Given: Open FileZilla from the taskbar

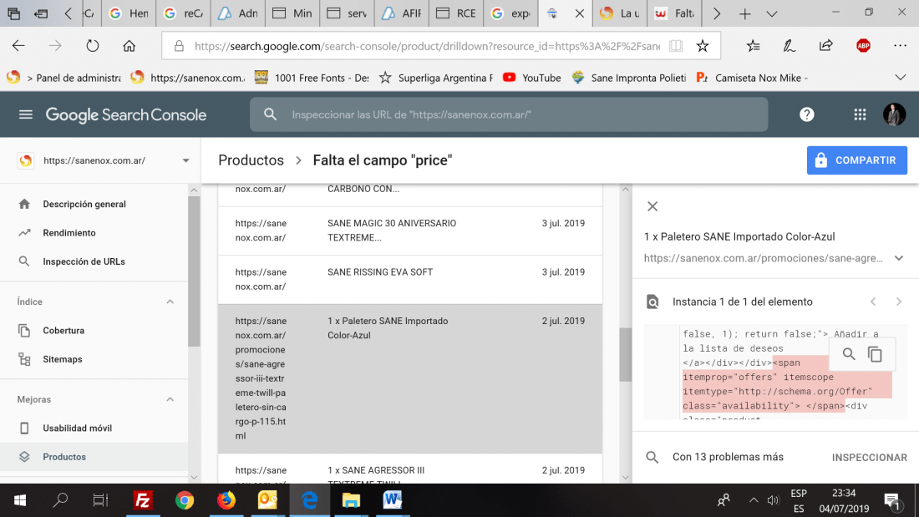Looking at the screenshot, I should pyautogui.click(x=142, y=500).
